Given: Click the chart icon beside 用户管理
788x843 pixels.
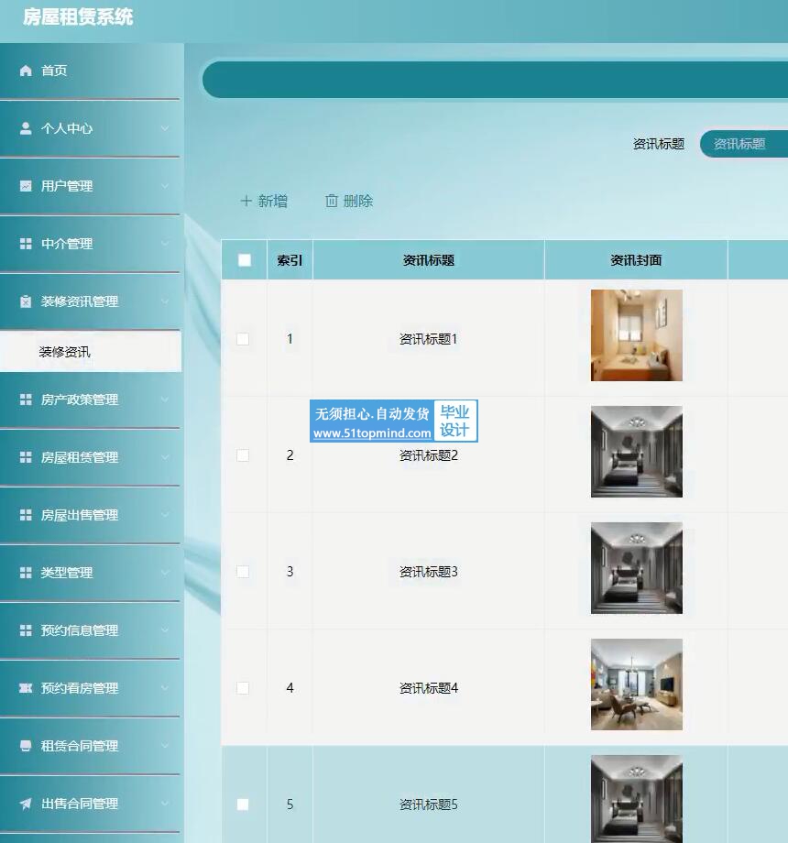Looking at the screenshot, I should [x=26, y=186].
